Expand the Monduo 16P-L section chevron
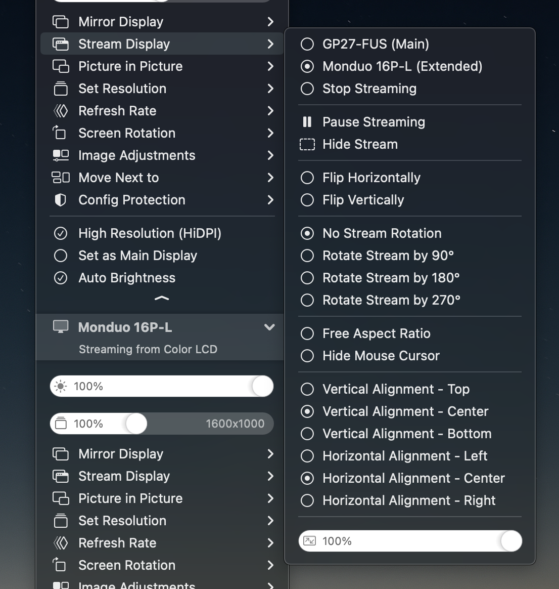Screen dimensions: 559x589 click(269, 327)
